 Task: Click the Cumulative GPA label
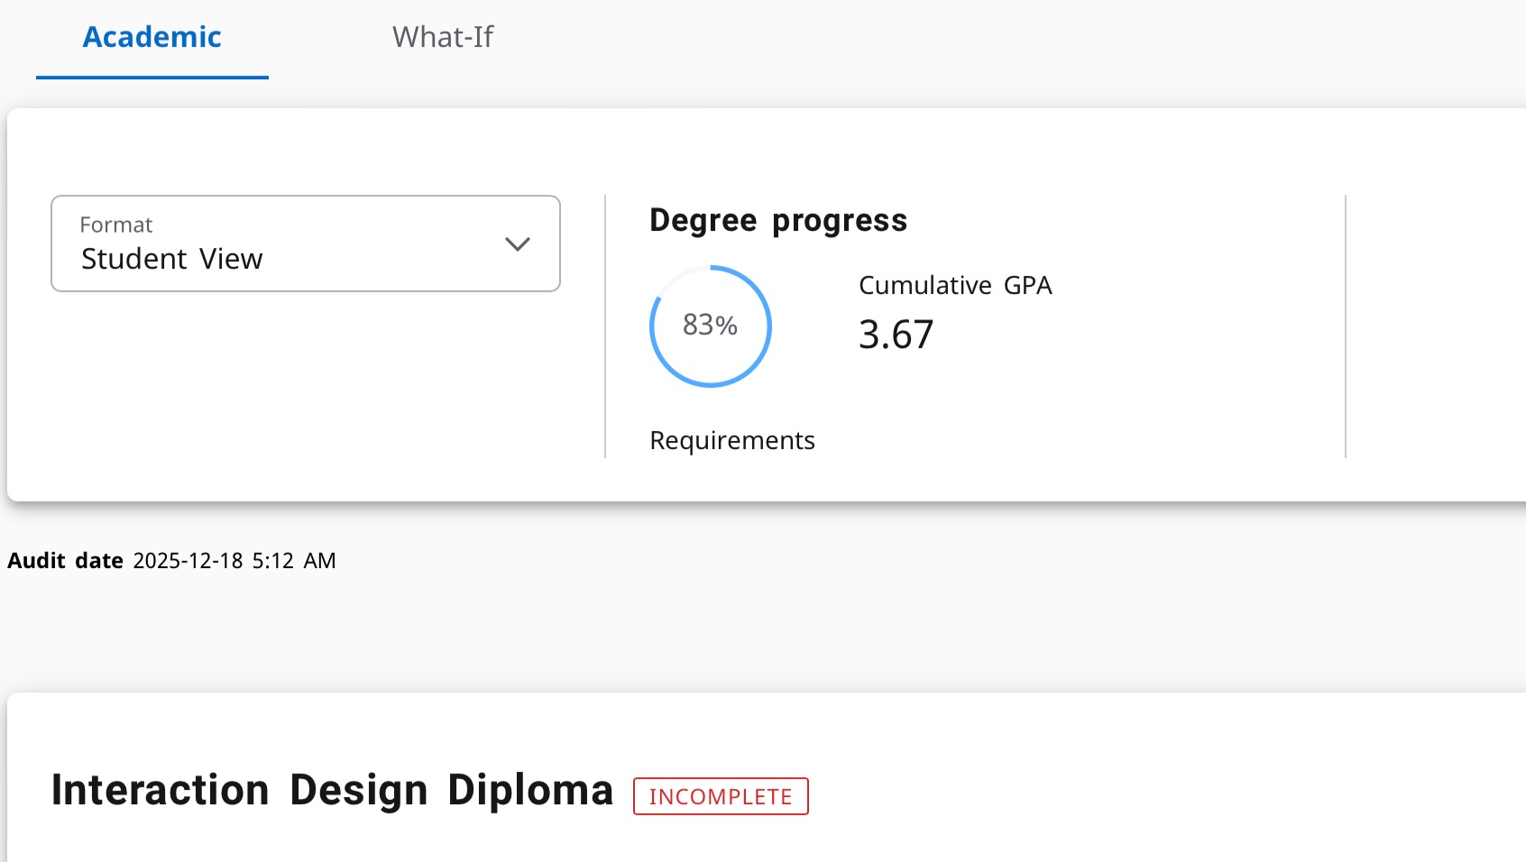click(x=954, y=285)
